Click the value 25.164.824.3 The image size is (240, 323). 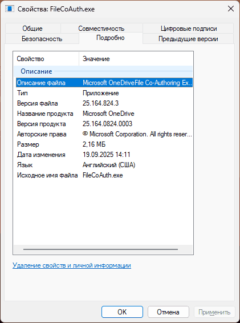point(101,103)
